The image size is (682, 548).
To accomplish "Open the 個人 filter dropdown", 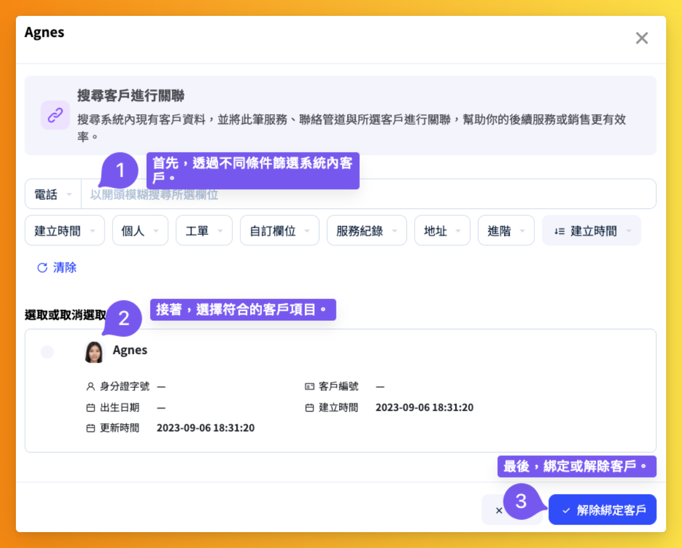I will click(x=140, y=231).
